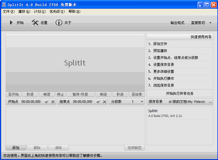218x160 pixels.
Task: Select wizard step 1、添加文件
Action: pos(180,44)
